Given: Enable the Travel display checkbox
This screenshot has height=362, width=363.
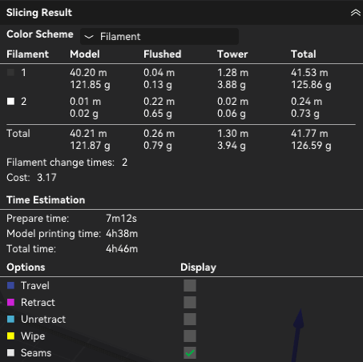Looking at the screenshot, I should click(190, 286).
